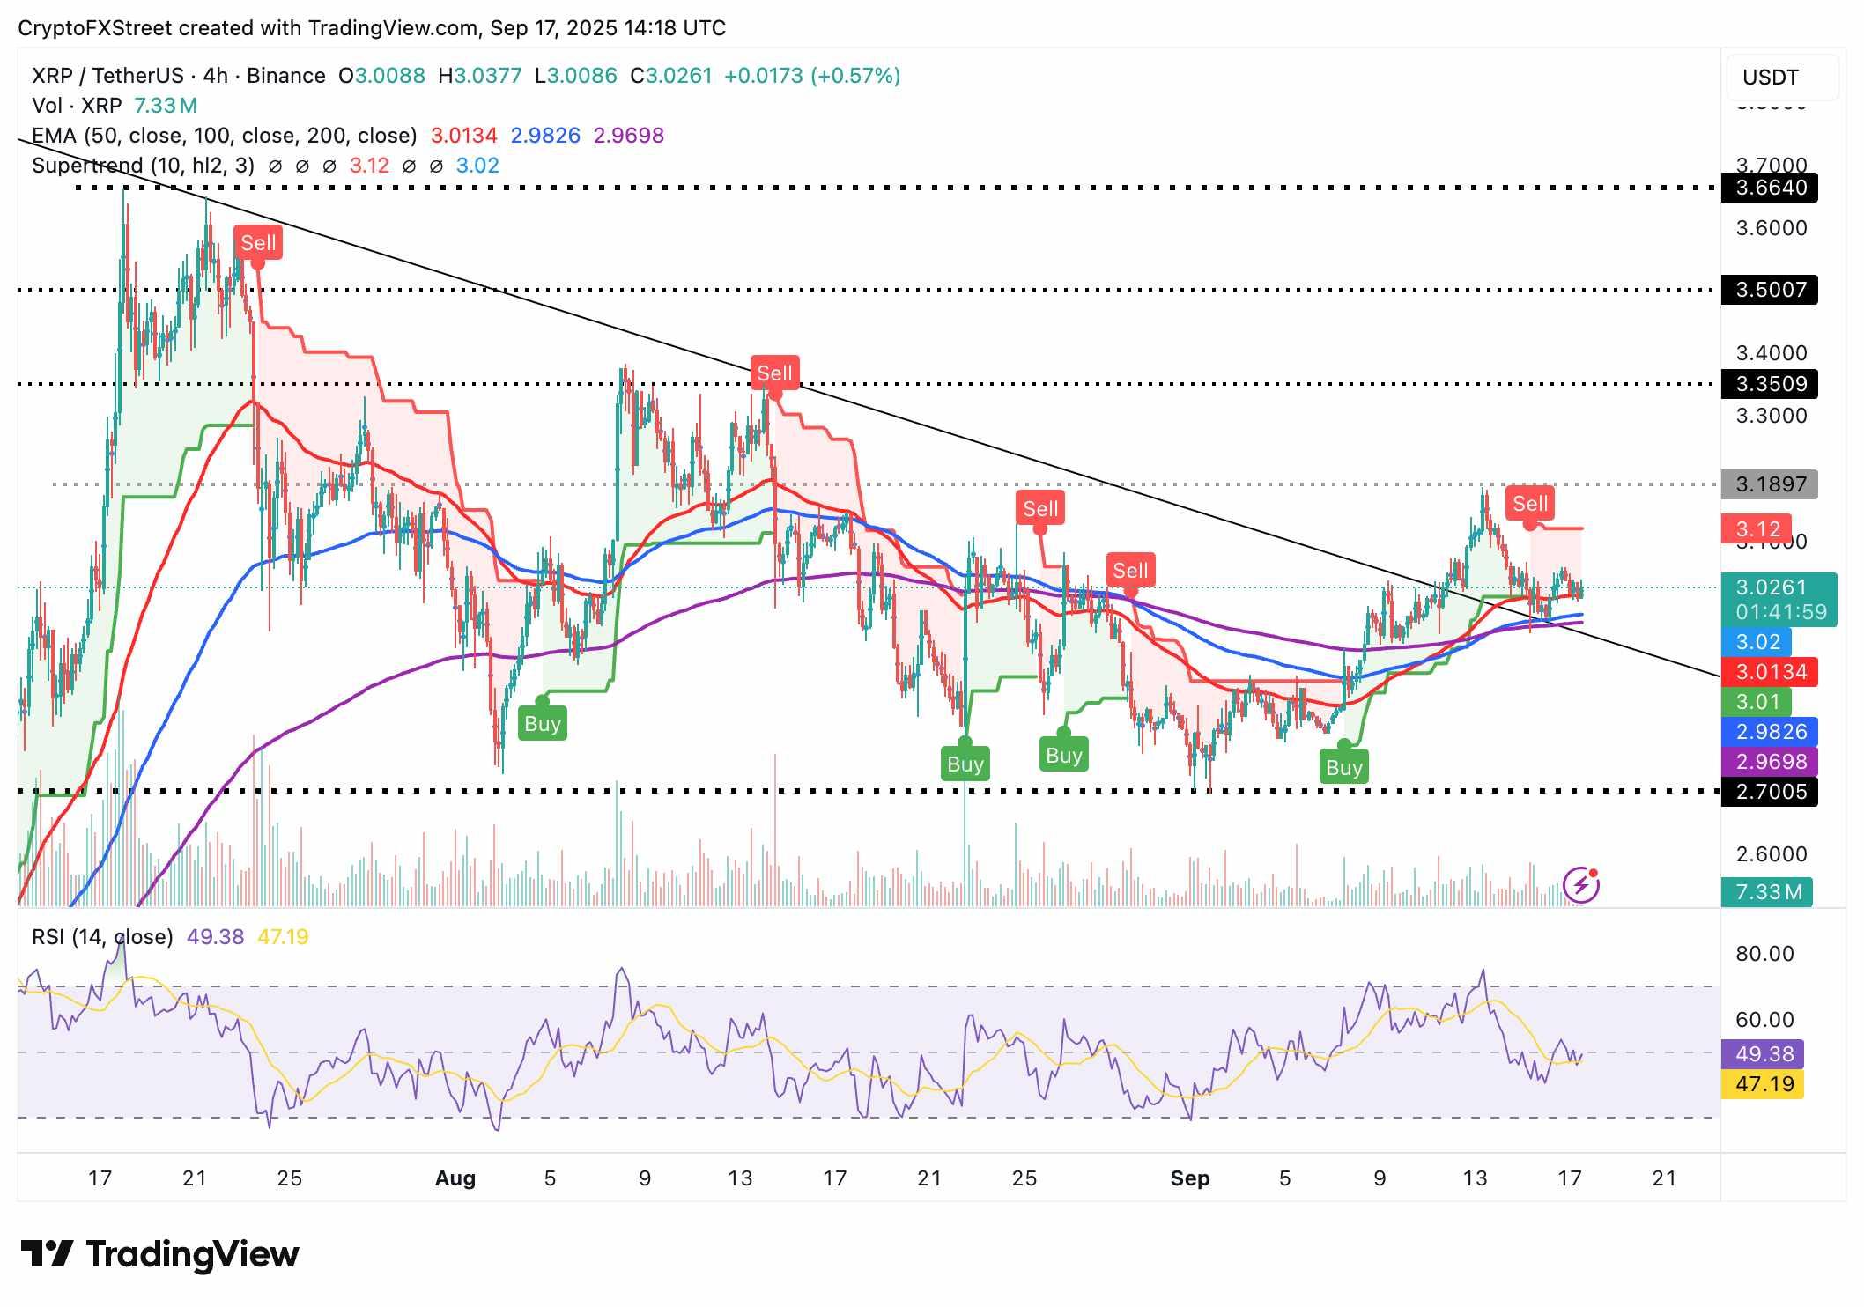Image resolution: width=1864 pixels, height=1307 pixels.
Task: Click the purple 49.38 RSI axis label
Action: tap(1763, 1053)
